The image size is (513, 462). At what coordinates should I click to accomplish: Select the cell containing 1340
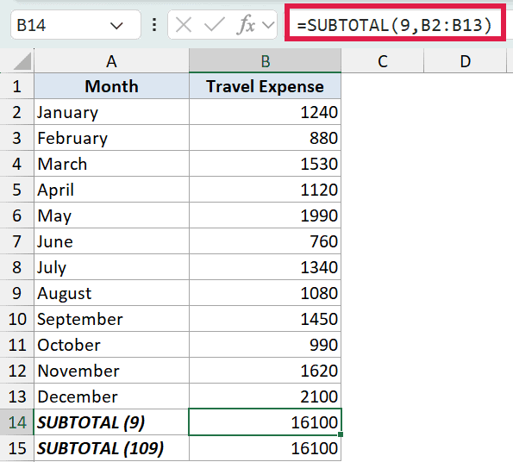[x=266, y=267]
